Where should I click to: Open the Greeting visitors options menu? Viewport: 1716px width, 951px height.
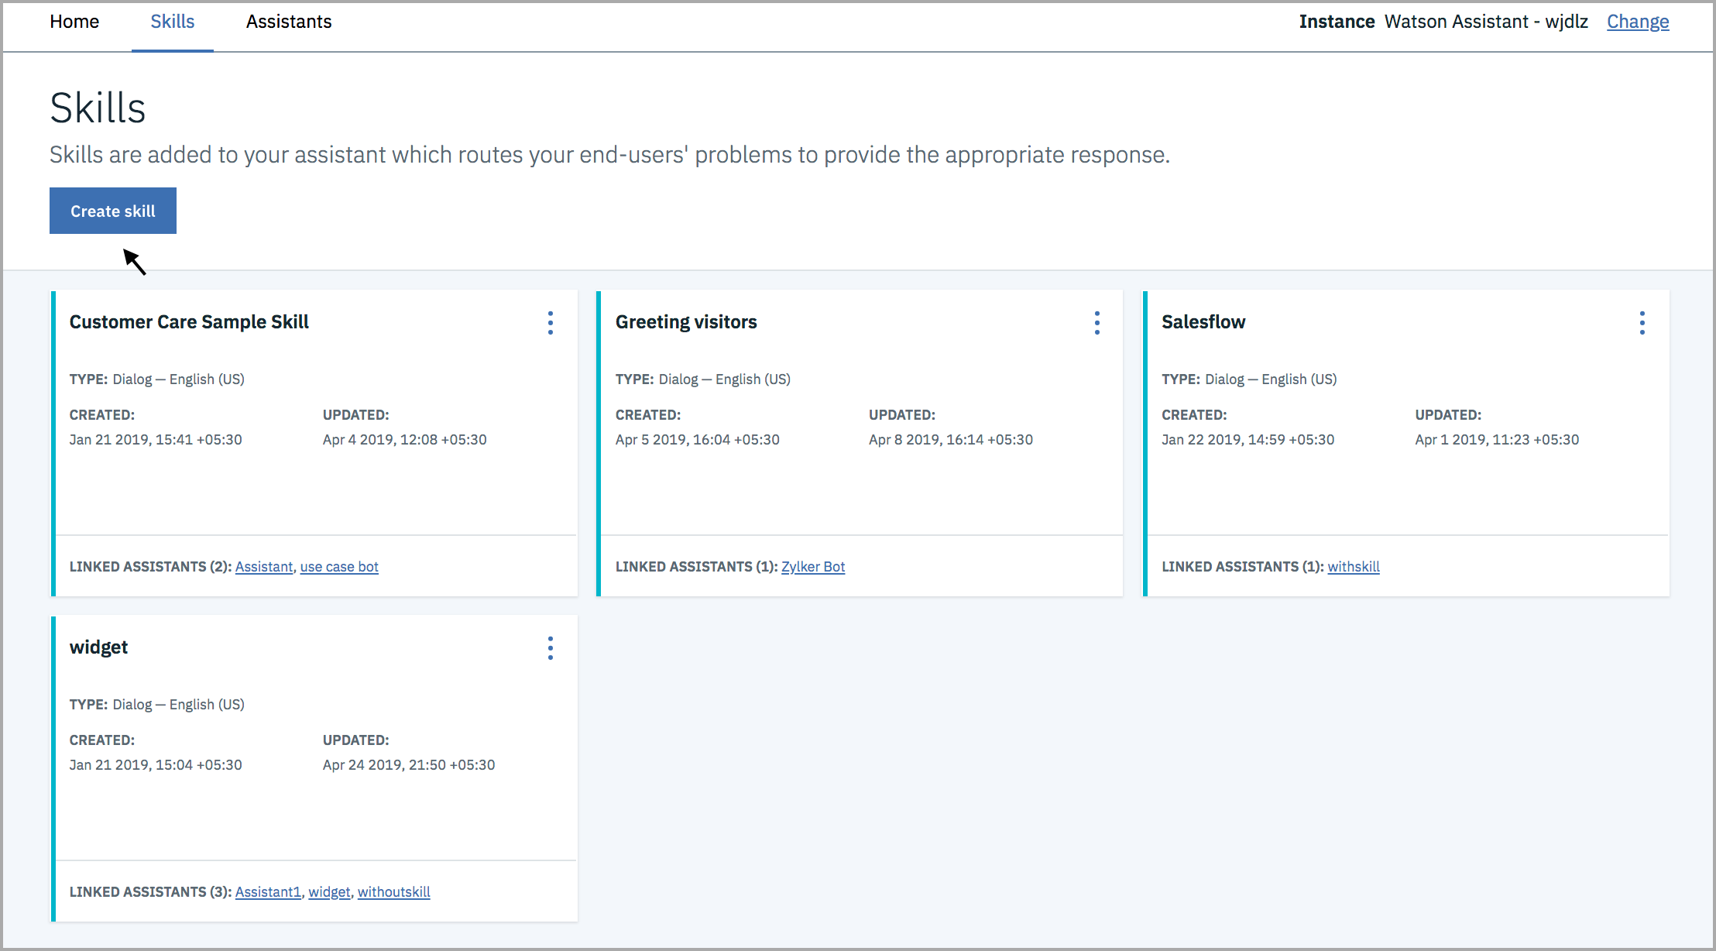coord(1097,323)
